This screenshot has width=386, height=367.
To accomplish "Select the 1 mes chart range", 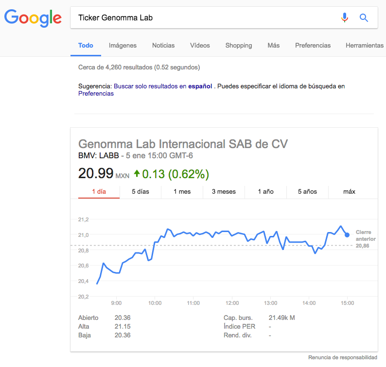I will pos(182,192).
